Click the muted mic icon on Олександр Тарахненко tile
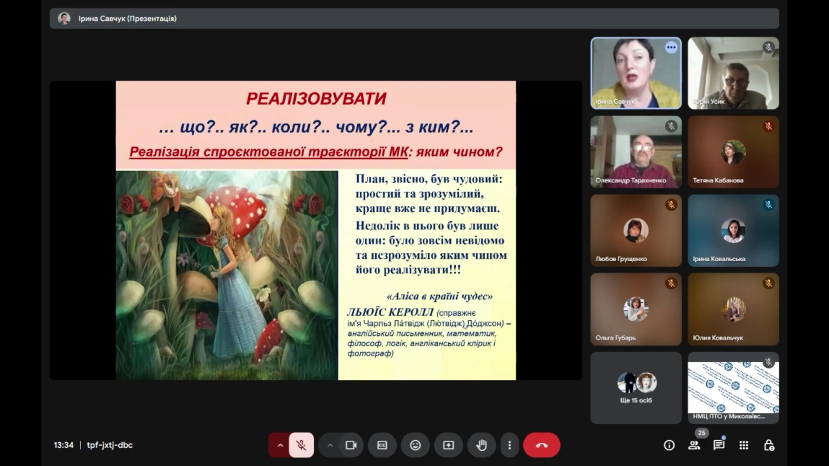Image resolution: width=829 pixels, height=466 pixels. tap(671, 126)
